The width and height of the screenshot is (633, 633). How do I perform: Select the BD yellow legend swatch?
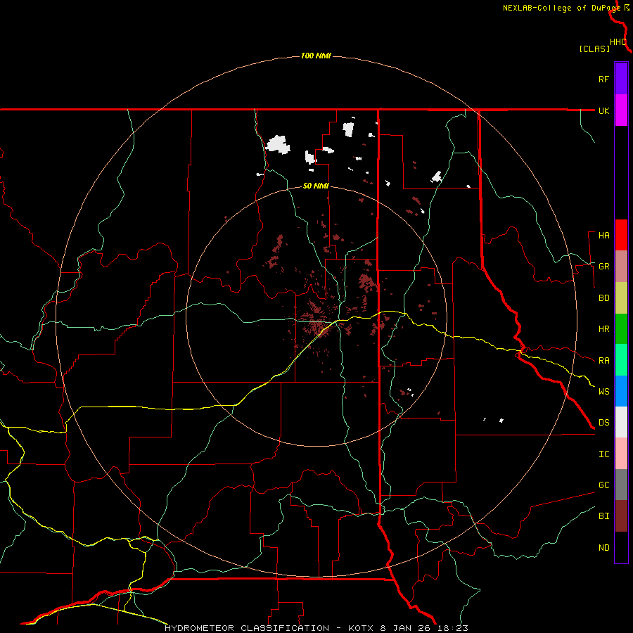(x=621, y=298)
